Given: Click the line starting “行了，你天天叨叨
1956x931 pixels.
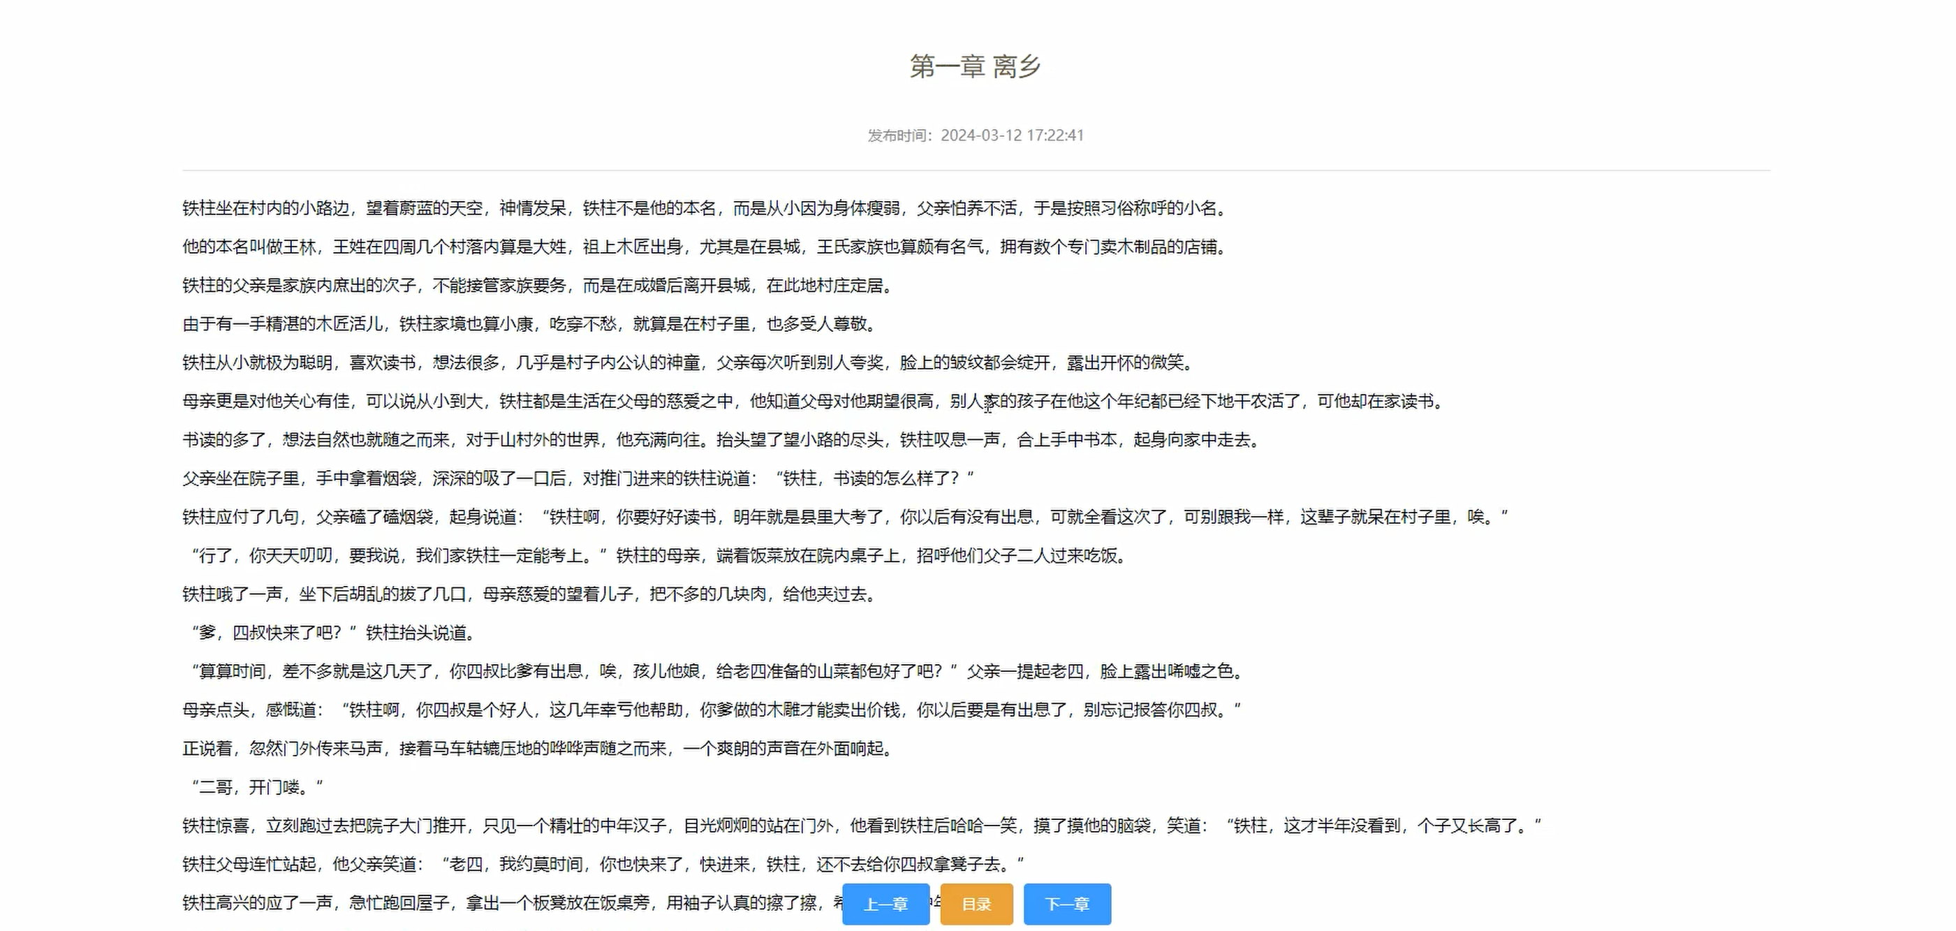Looking at the screenshot, I should [x=659, y=556].
